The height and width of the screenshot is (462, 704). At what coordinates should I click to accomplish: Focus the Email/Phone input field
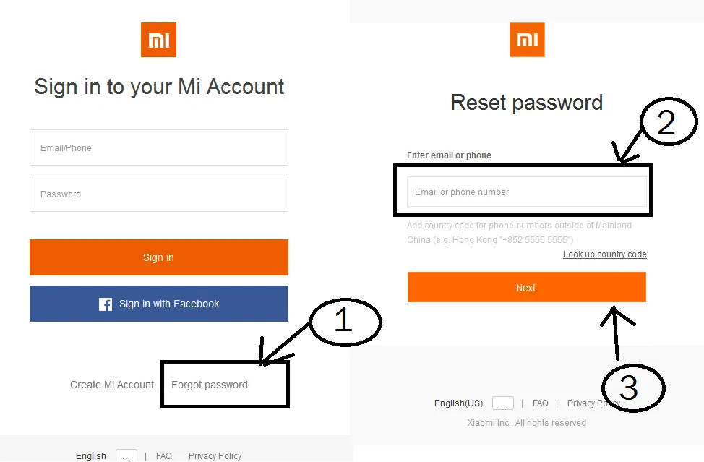(x=159, y=148)
